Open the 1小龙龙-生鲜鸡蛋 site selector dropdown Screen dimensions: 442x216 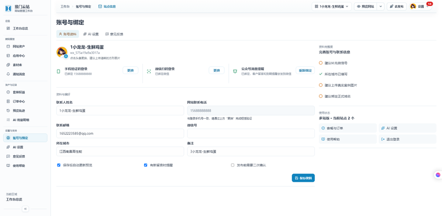[x=331, y=7]
